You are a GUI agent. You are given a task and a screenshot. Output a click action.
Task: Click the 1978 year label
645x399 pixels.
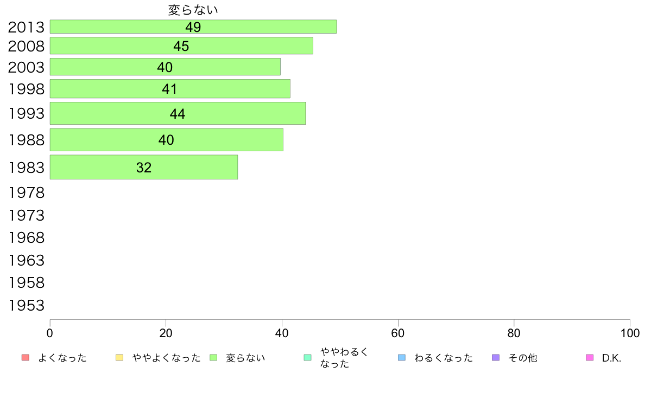coord(26,192)
